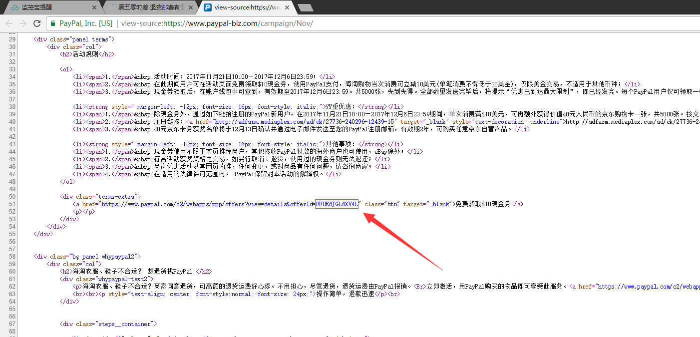Click line number 51 in the gutter

12,204
